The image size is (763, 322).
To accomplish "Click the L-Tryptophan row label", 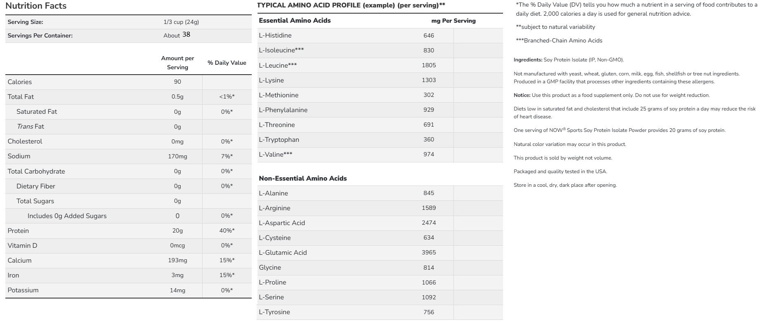I will [x=279, y=140].
